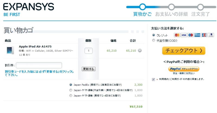This screenshot has width=217, height=113.
Task: Click the PayPalでチェックアウト button
Action: pyautogui.click(x=184, y=69)
